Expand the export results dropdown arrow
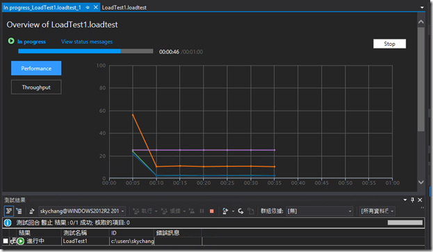Viewport: 433px width, 252px height. coord(233,211)
